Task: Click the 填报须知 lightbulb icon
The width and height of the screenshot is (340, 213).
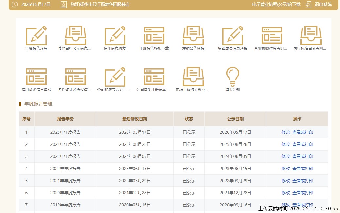Action: tap(233, 77)
